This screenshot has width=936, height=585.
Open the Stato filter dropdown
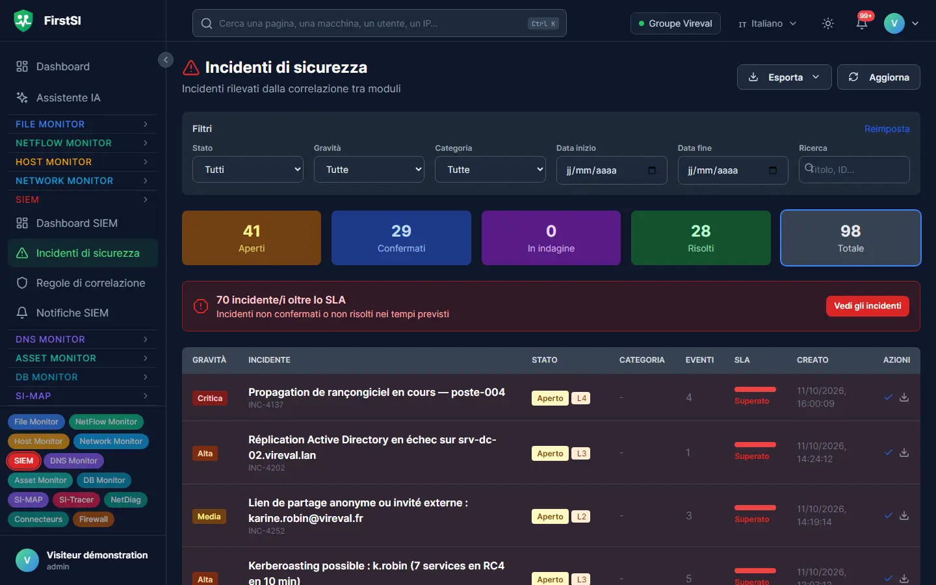coord(248,170)
